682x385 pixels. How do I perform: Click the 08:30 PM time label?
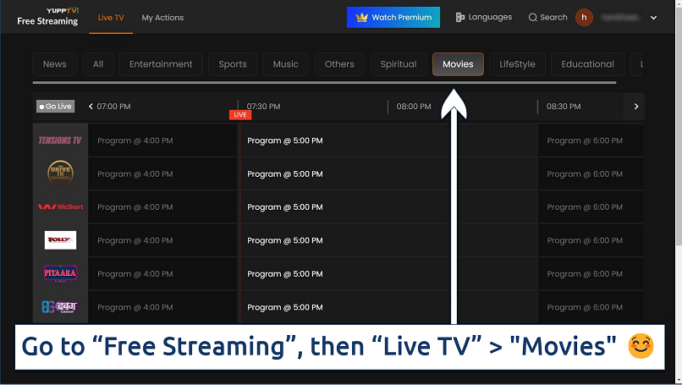[564, 106]
